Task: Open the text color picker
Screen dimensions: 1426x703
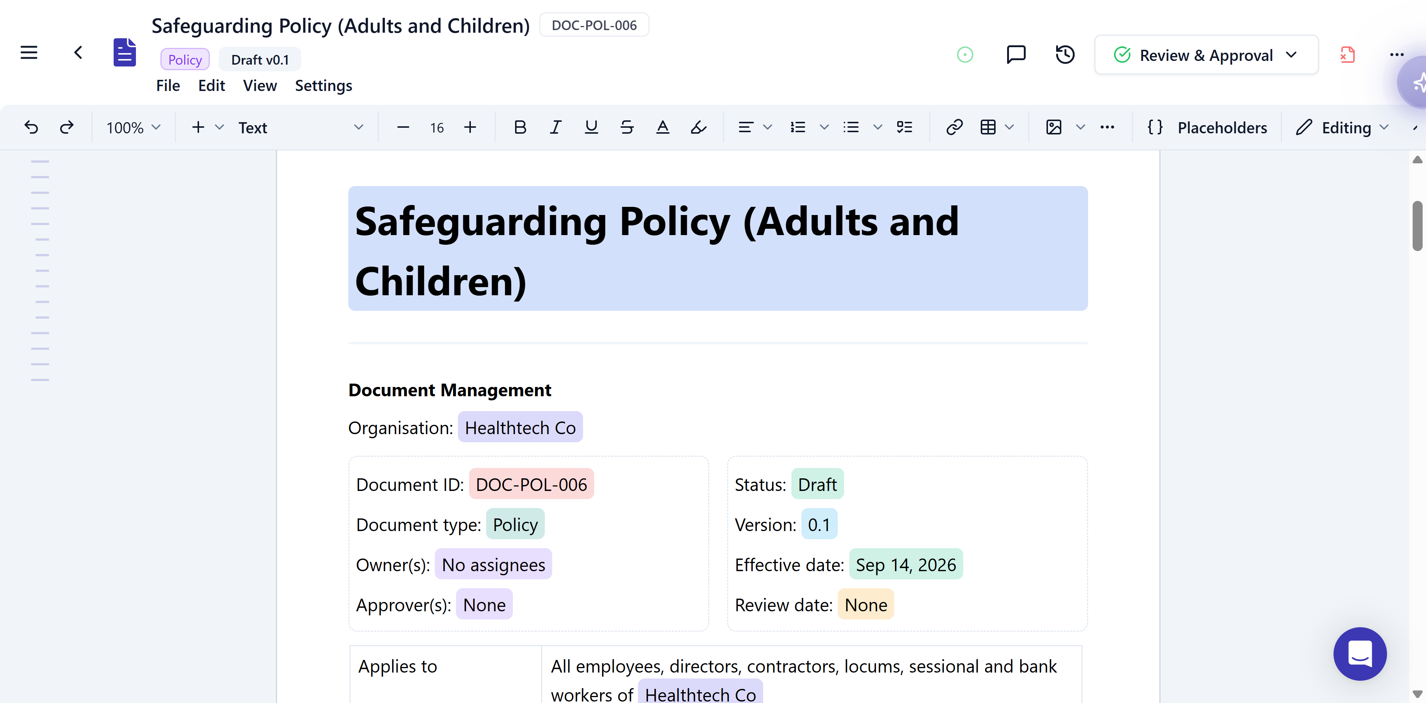Action: pos(662,127)
